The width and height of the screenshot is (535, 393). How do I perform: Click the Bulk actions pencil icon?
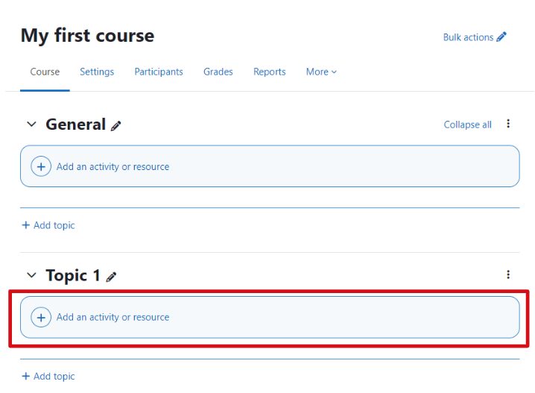coord(501,37)
